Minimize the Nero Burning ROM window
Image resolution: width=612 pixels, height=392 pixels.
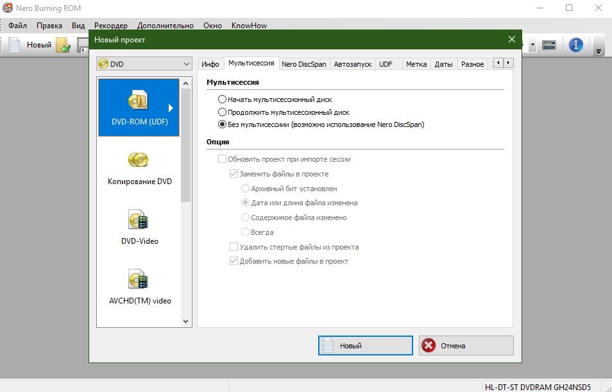coord(540,8)
